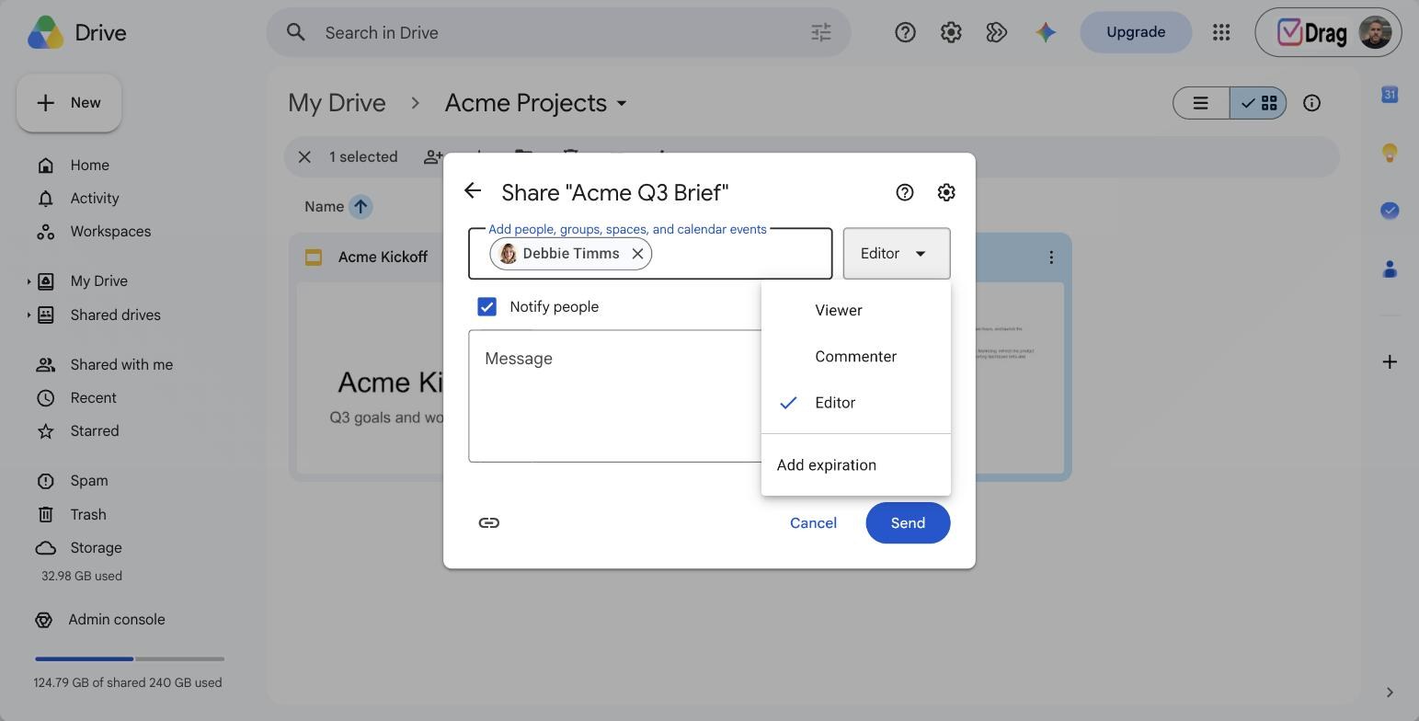
Task: Uncheck the Notify people checkbox
Action: 486,306
